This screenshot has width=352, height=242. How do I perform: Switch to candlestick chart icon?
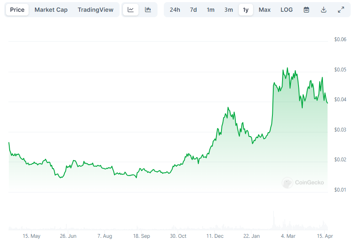(148, 10)
